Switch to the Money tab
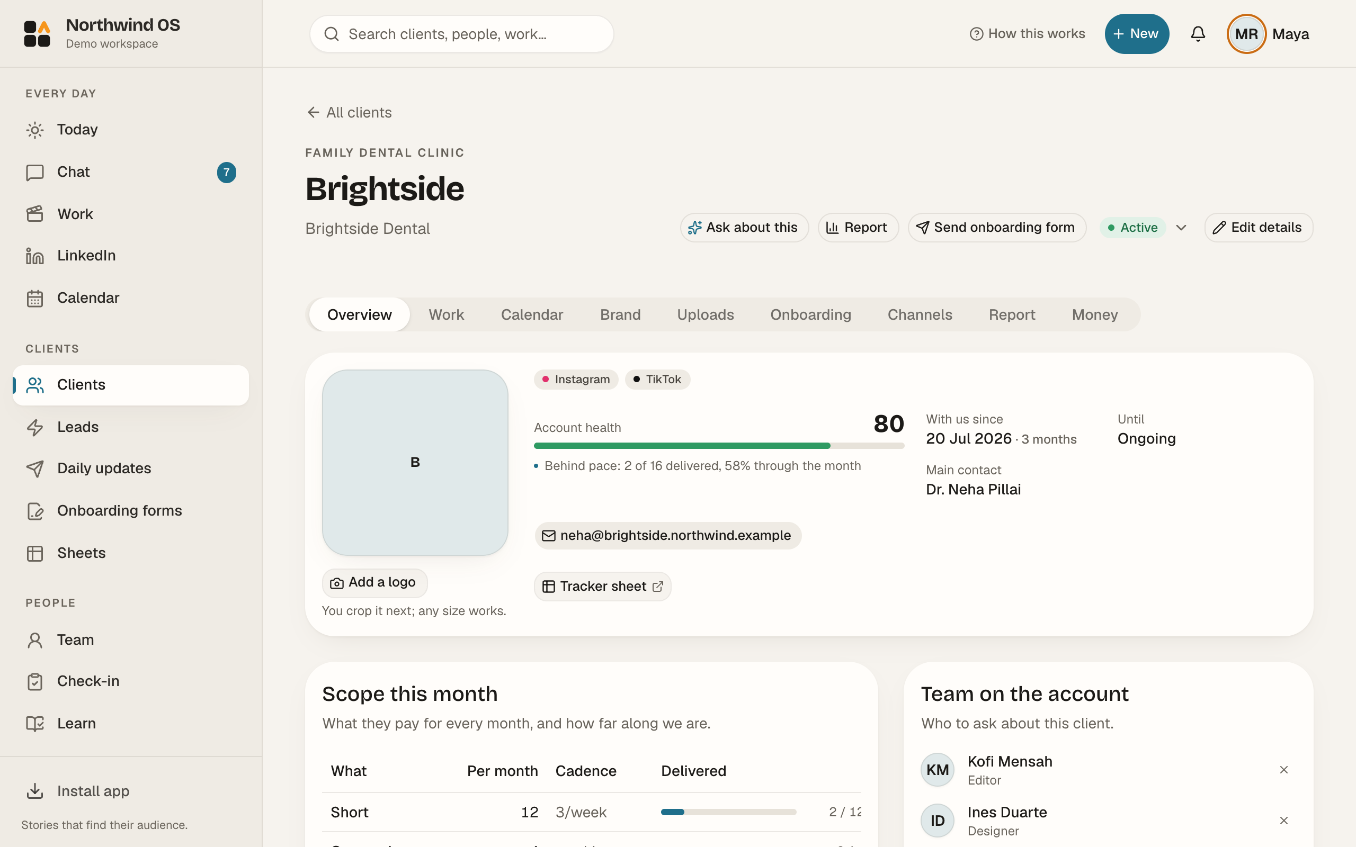 1095,315
